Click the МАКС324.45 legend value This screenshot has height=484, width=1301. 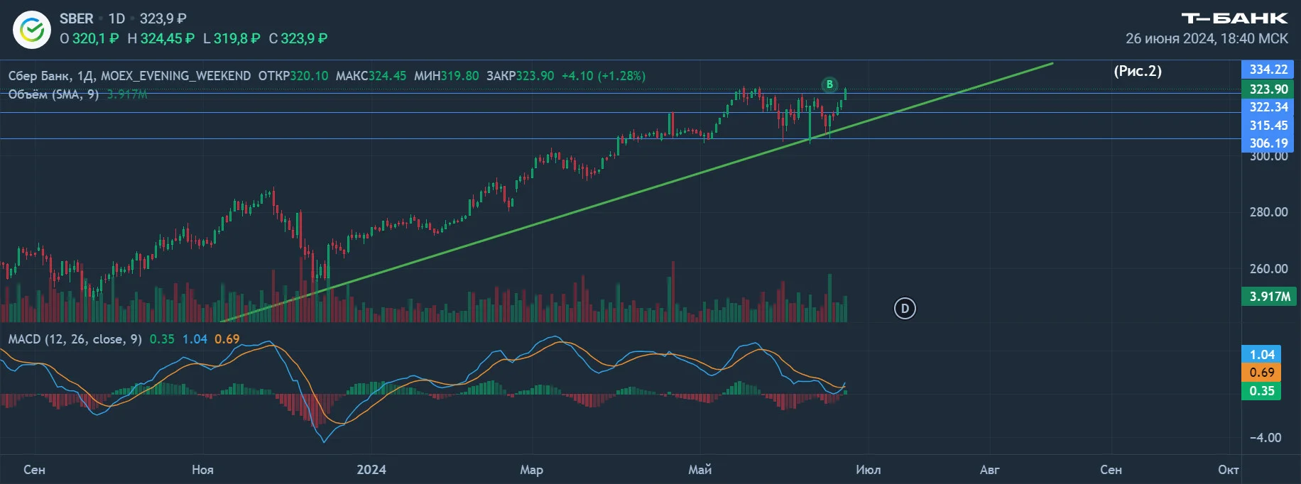point(371,76)
